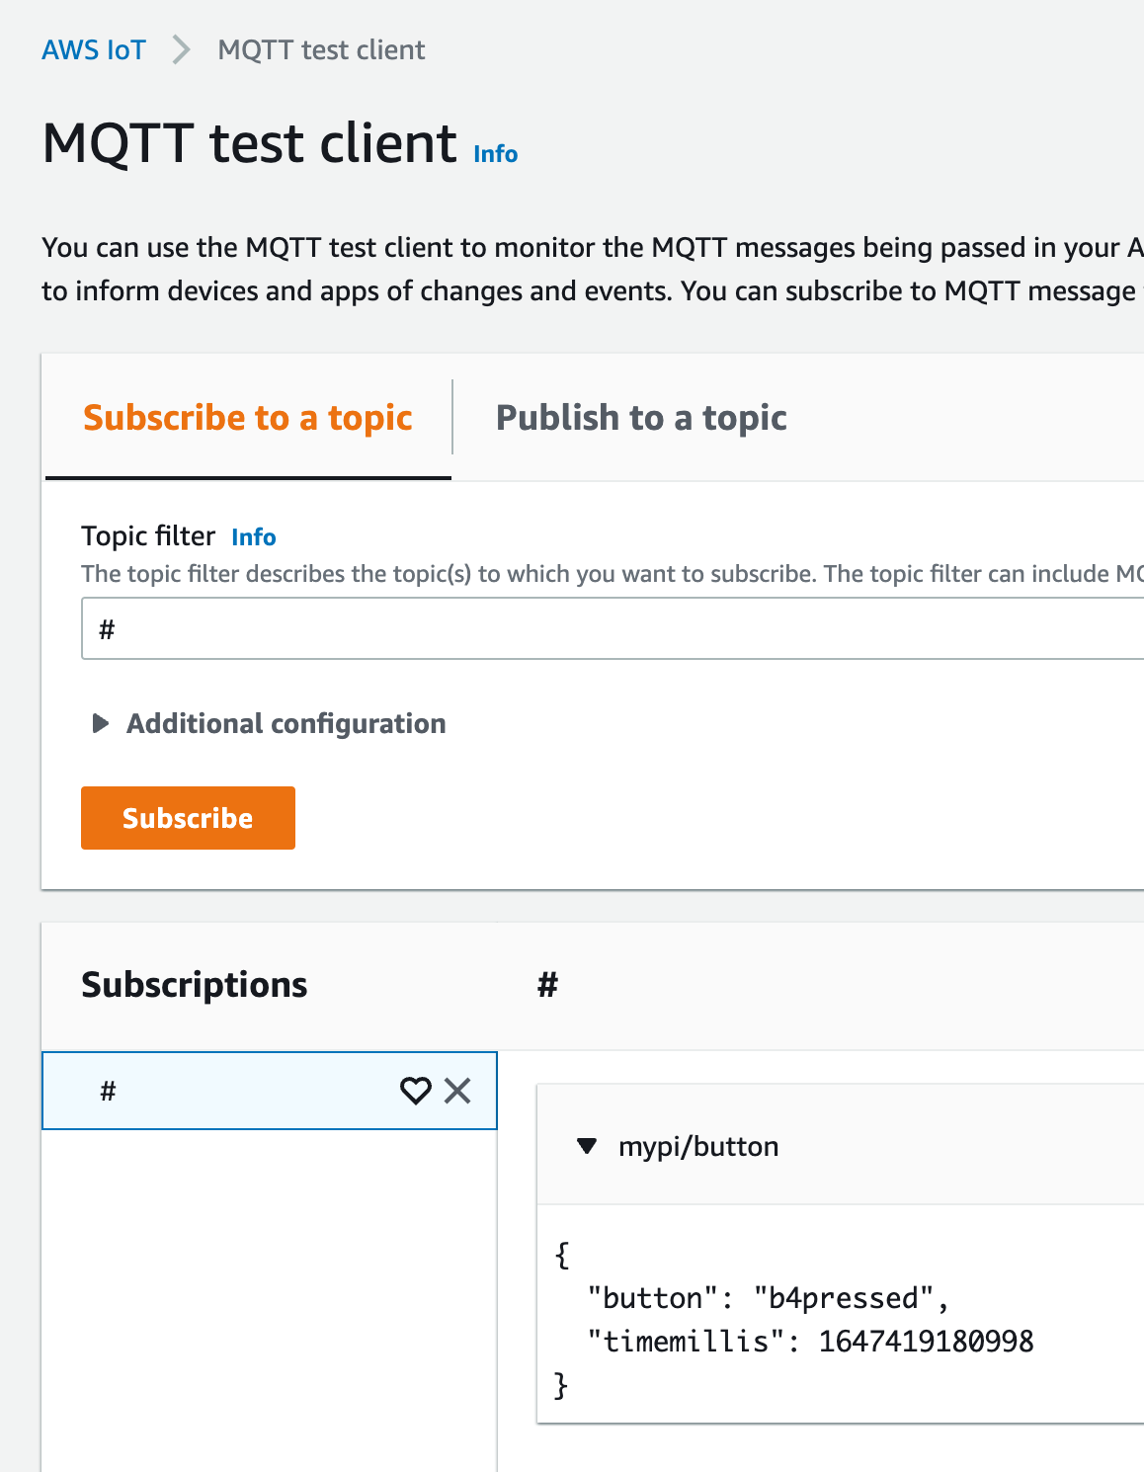Switch to Subscribe to a topic tab

pyautogui.click(x=248, y=418)
